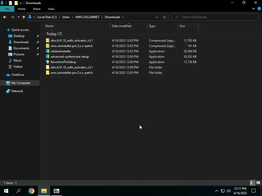The width and height of the screenshot is (262, 196).
Task: Open the Quick Access Toolbar dropdown
Action: click(x=21, y=3)
